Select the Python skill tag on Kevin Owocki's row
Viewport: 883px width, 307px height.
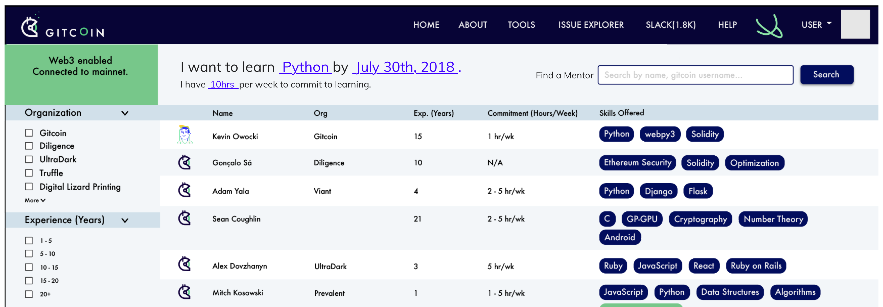(x=616, y=134)
